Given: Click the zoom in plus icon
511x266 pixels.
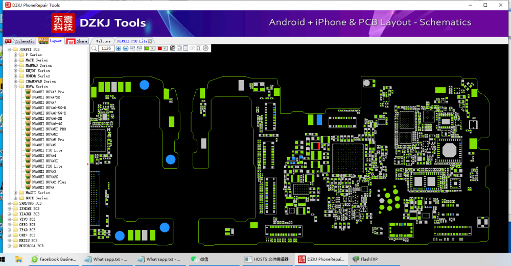Looking at the screenshot, I should click(x=119, y=48).
